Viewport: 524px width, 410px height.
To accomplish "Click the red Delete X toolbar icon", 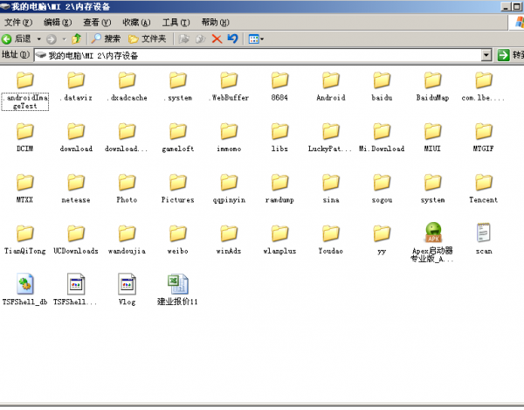I will click(x=217, y=38).
